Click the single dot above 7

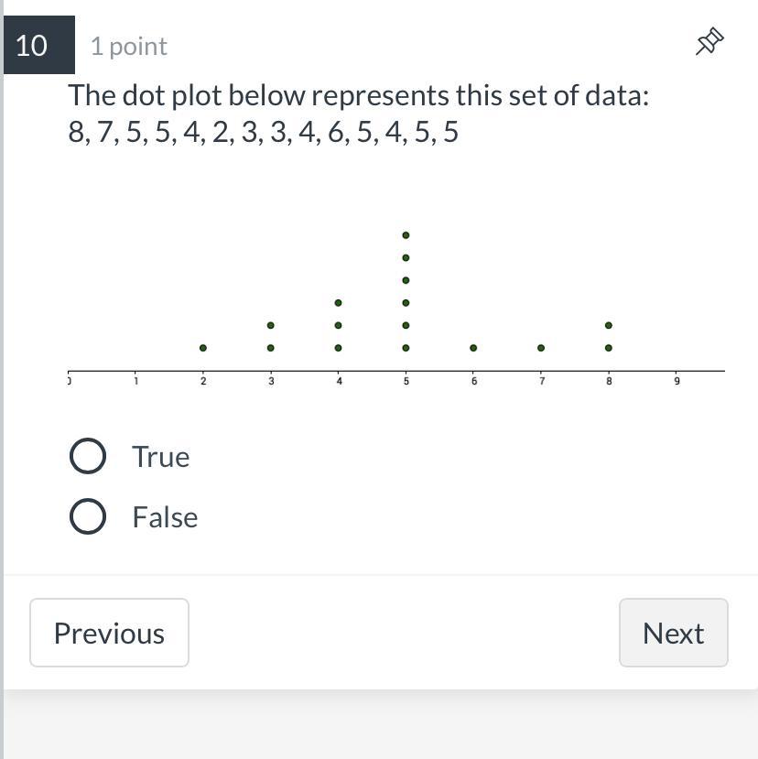[541, 348]
